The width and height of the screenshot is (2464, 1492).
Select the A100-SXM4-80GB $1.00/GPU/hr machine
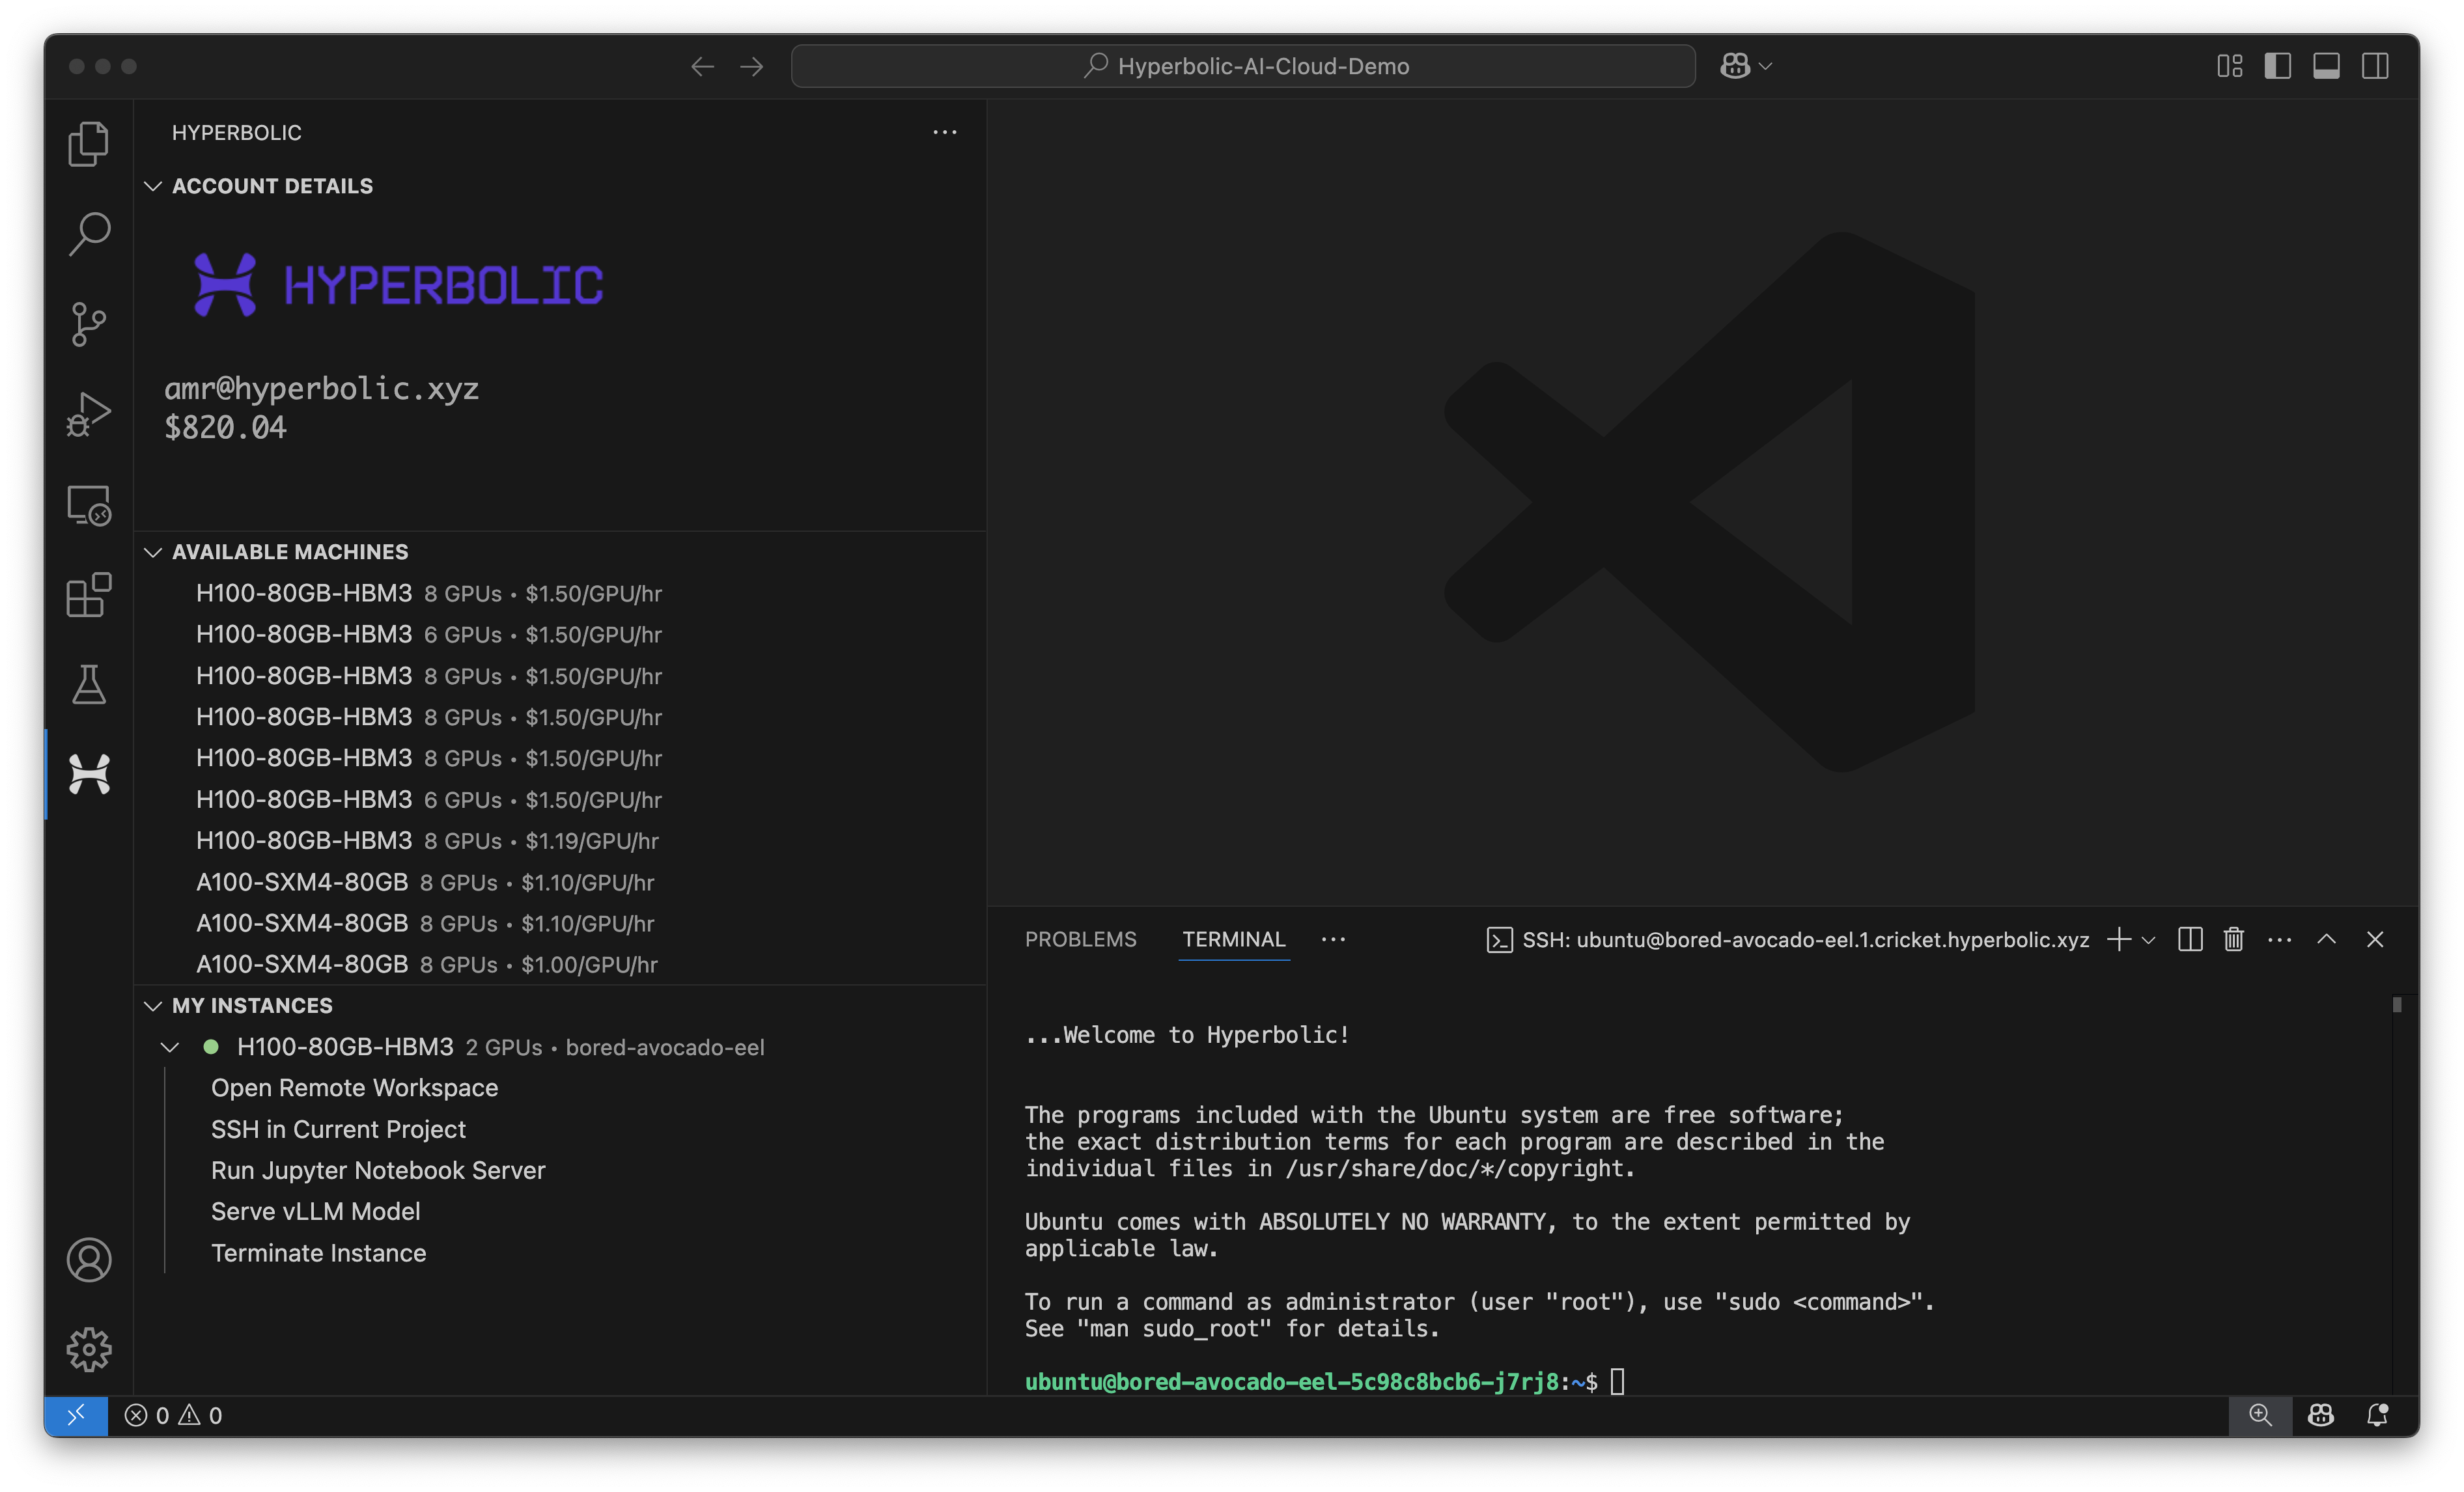[x=560, y=964]
